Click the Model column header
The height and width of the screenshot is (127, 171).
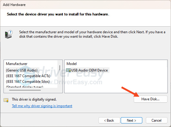coord(72,64)
